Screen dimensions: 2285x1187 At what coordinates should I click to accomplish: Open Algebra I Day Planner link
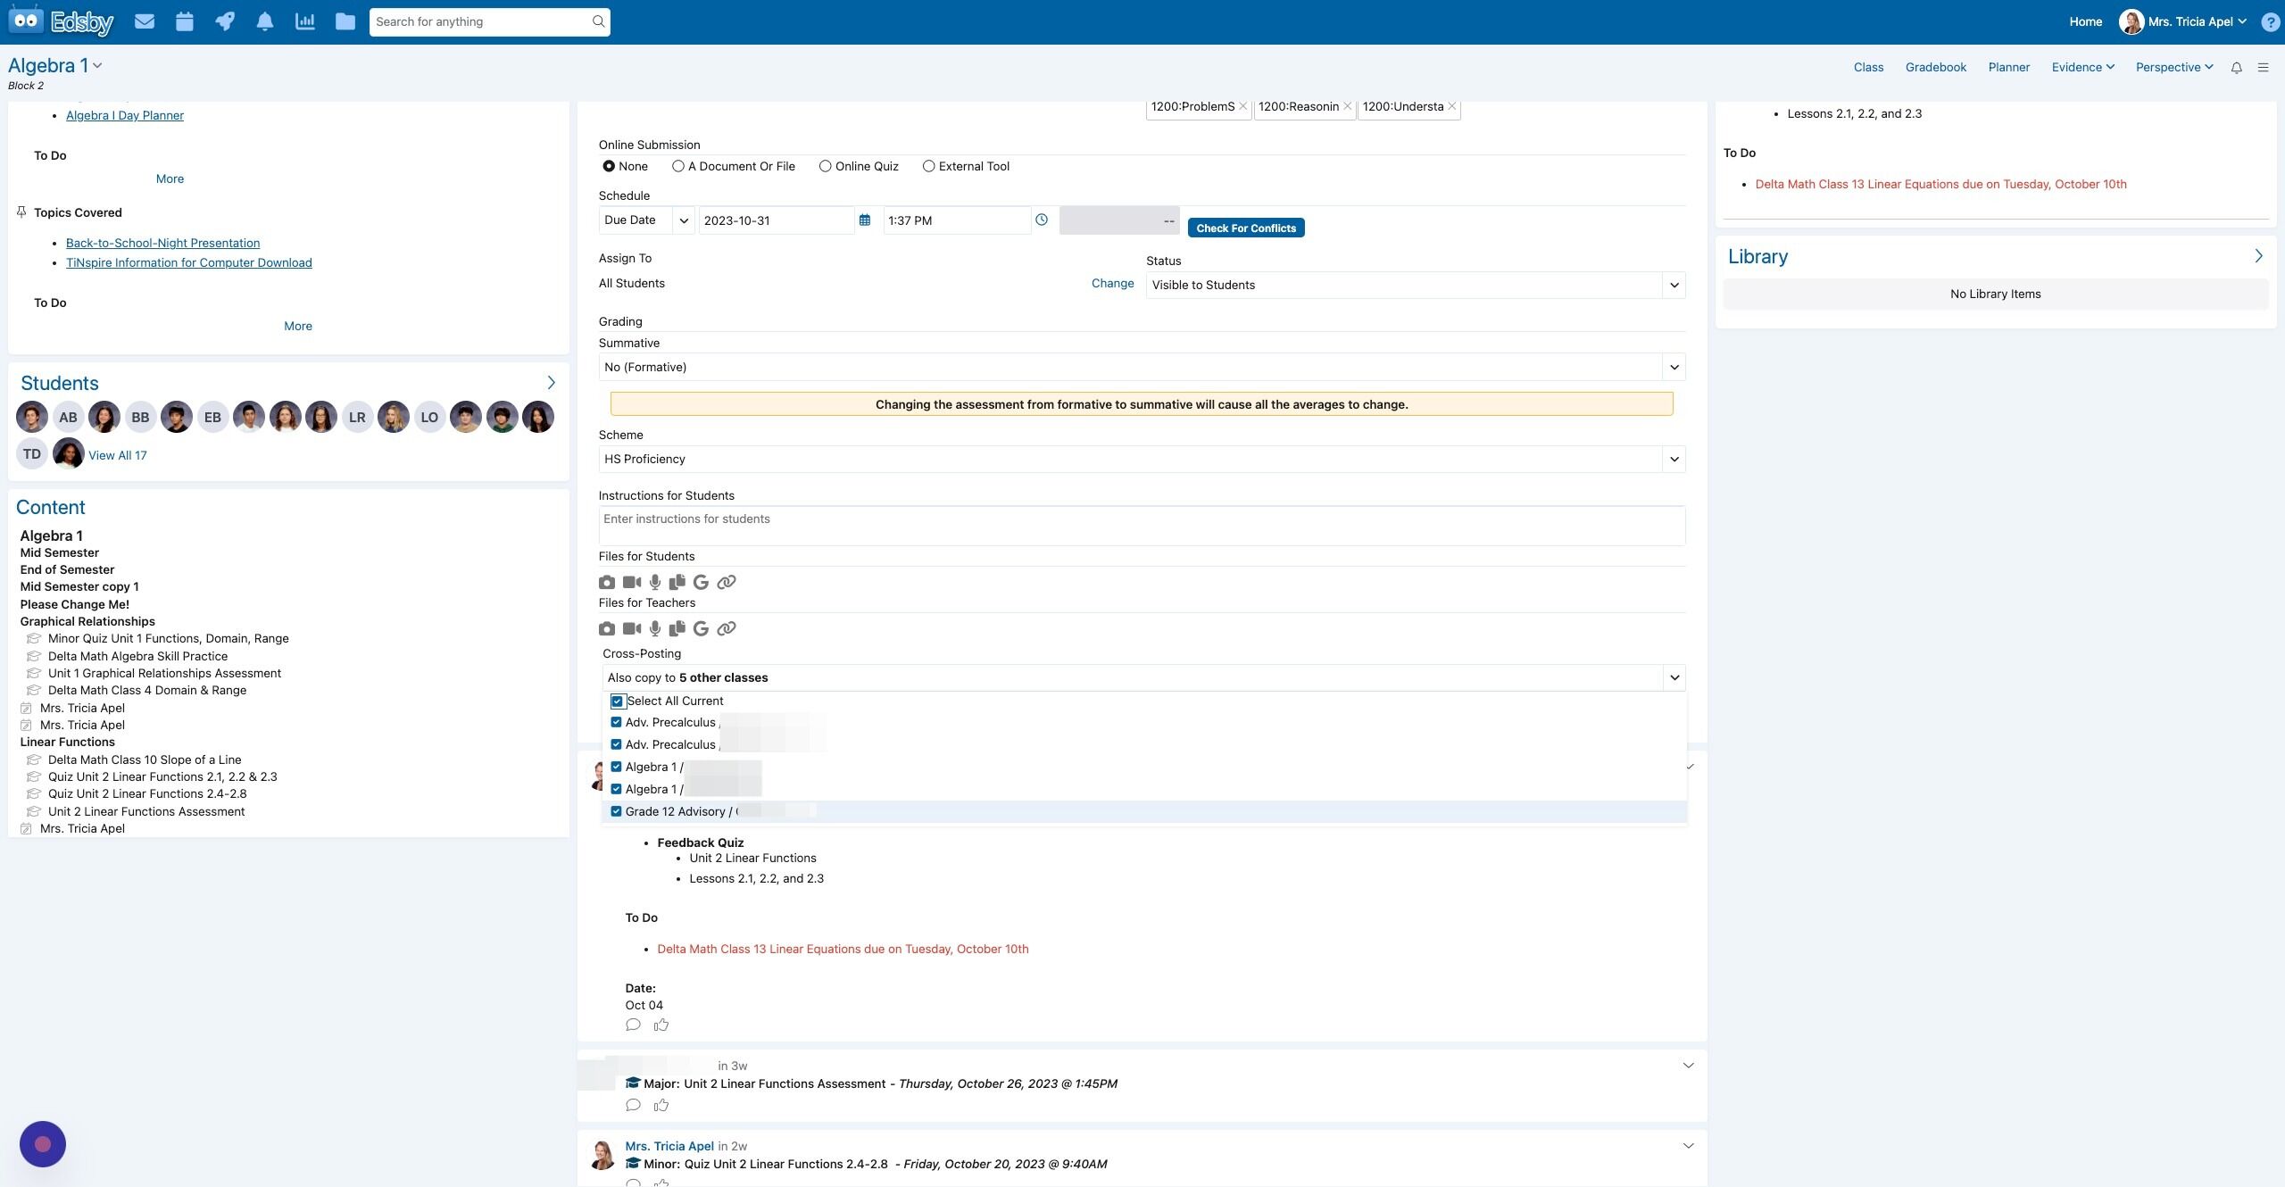click(125, 116)
